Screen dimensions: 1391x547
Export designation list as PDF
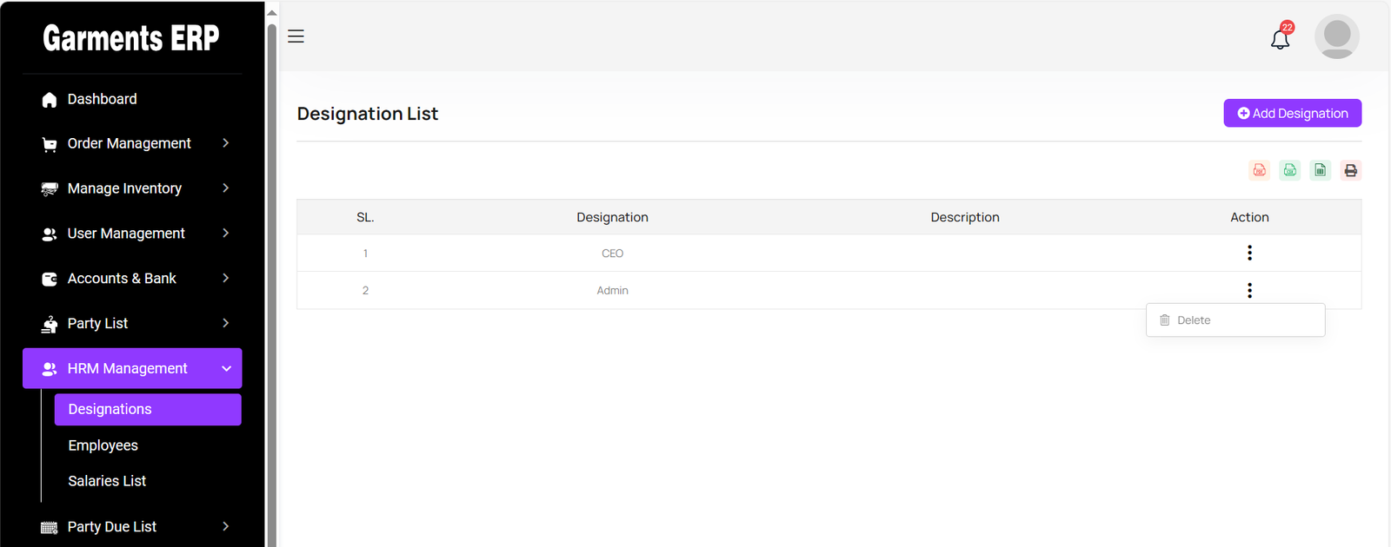tap(1259, 170)
